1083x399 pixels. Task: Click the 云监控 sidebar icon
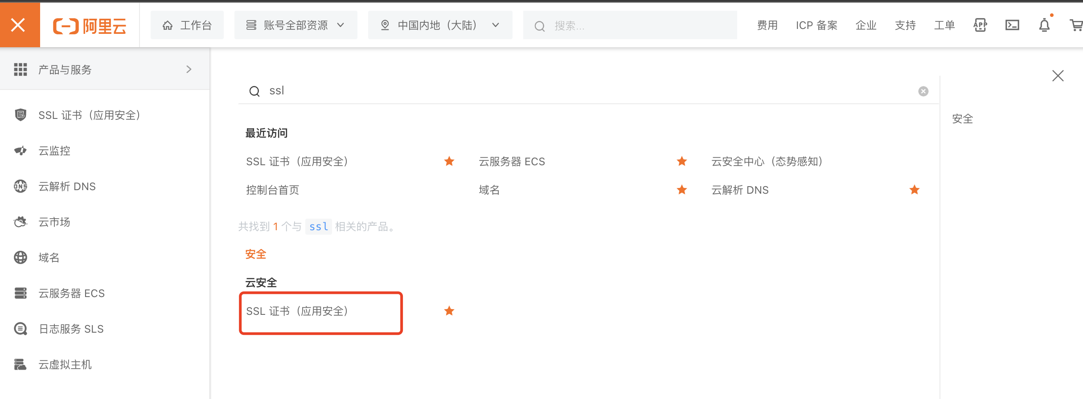(21, 151)
